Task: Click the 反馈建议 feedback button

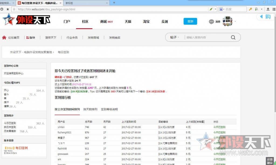Action: tap(270, 161)
